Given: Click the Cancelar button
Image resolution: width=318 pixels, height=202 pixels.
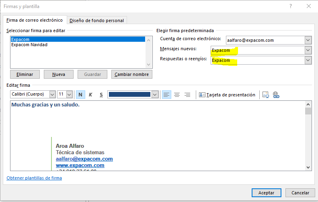Looking at the screenshot, I should pyautogui.click(x=300, y=193).
